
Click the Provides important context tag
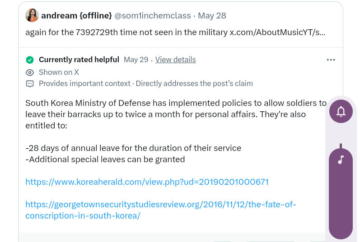click(x=84, y=84)
